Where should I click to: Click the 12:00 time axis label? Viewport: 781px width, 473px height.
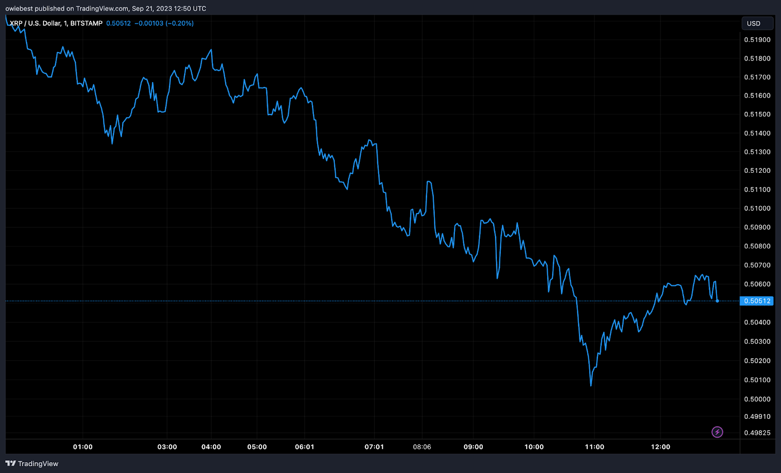pos(660,447)
